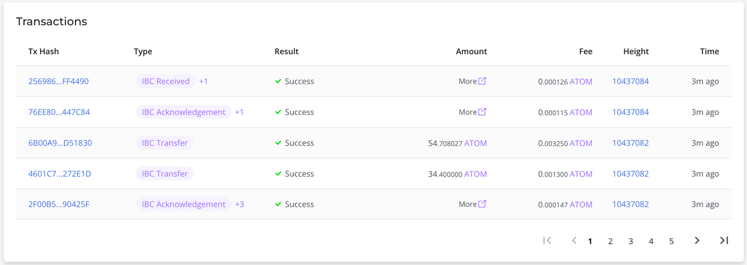
Task: Expand +1 beside IBC Acknowledgement in 76EE80 row
Action: point(240,112)
